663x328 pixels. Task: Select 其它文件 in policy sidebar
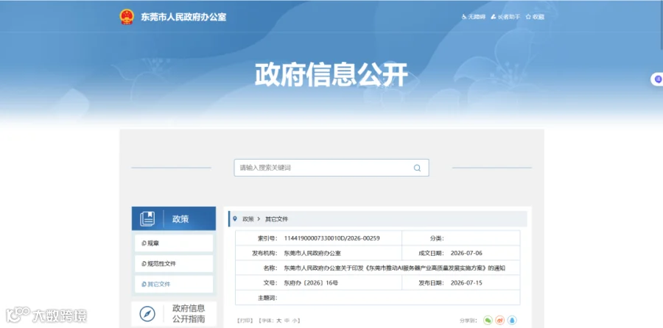point(174,284)
